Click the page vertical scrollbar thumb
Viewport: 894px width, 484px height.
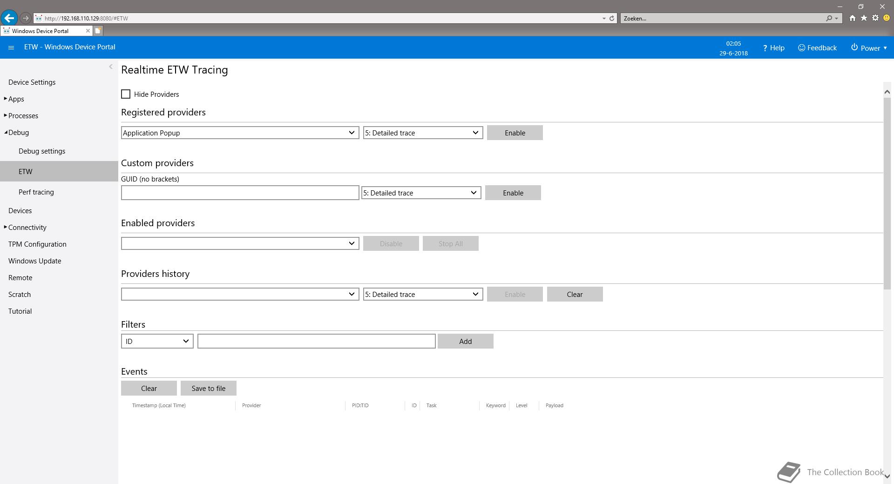pyautogui.click(x=887, y=193)
